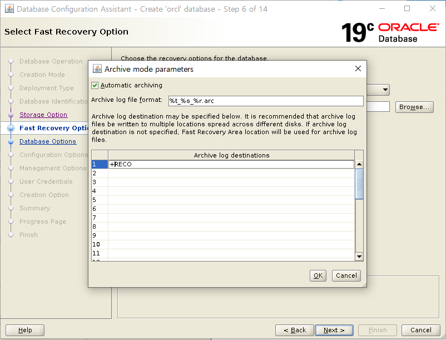Click the Archive log destinations column header

(x=231, y=155)
